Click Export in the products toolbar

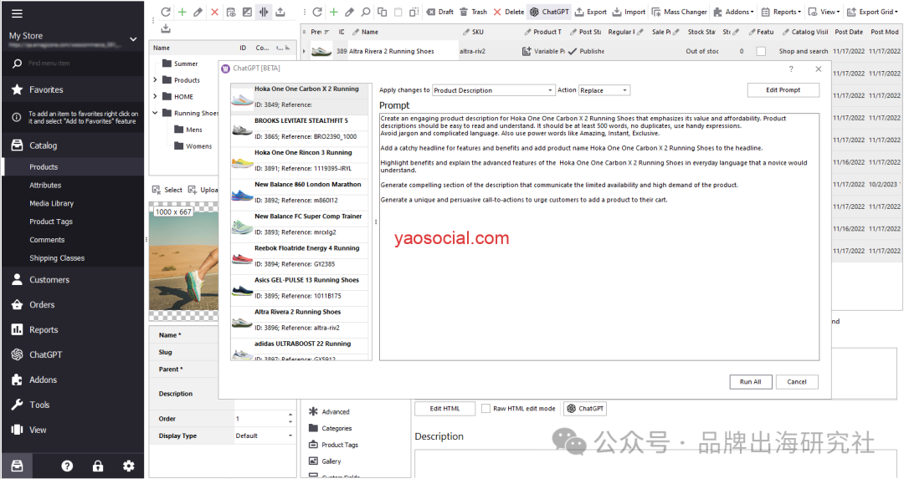tap(591, 12)
